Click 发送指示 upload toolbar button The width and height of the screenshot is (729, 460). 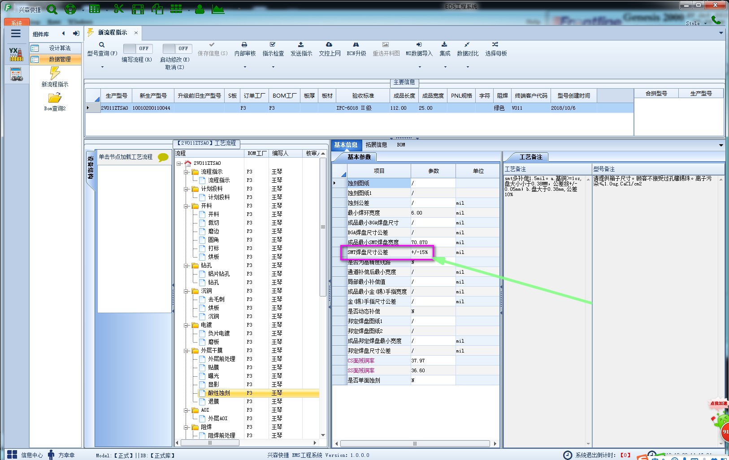[x=301, y=49]
